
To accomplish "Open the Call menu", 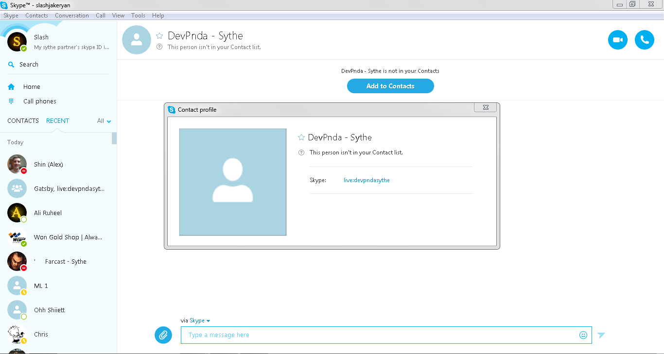I will pyautogui.click(x=101, y=16).
